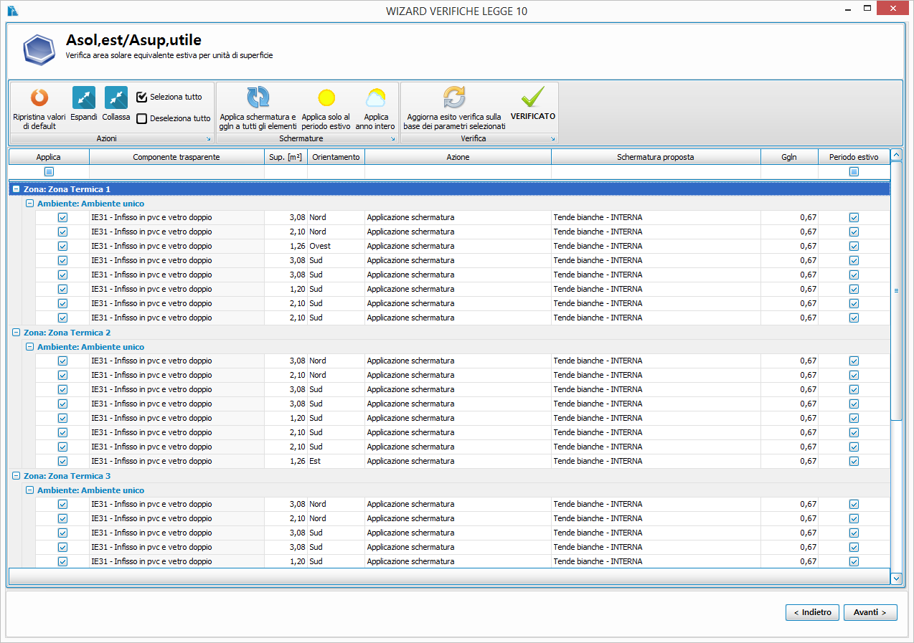This screenshot has height=643, width=914.
Task: Collapse Zona Termica 1 group
Action: pos(17,189)
